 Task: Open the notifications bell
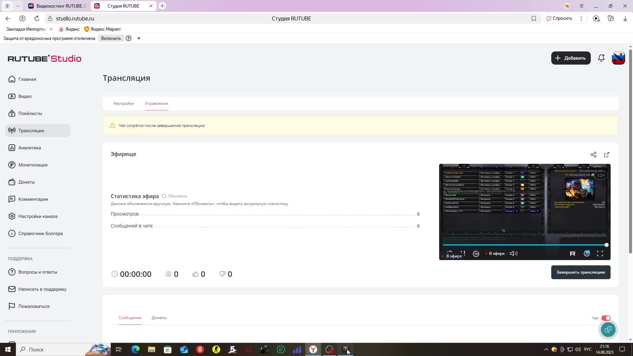pyautogui.click(x=601, y=58)
